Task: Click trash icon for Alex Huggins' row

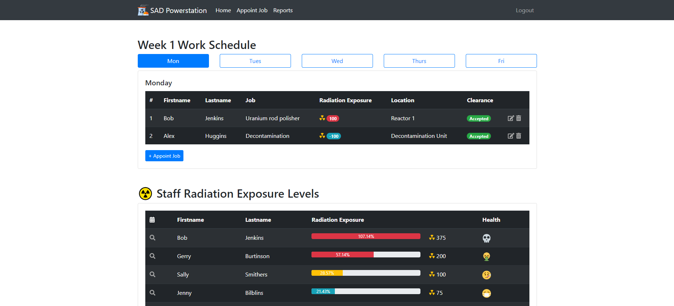Action: click(519, 136)
